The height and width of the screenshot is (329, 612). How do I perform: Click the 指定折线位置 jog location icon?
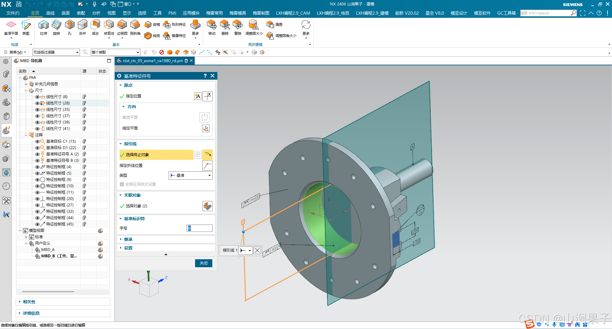[208, 166]
